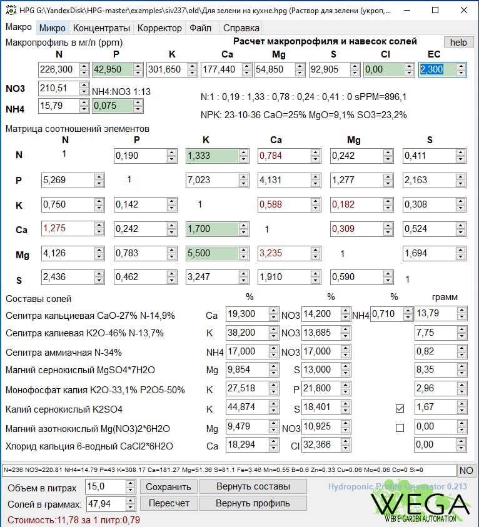Screen dimensions: 479x527
Task: Decrease the S:N matrix ratio 2,436
Action: click(x=99, y=281)
